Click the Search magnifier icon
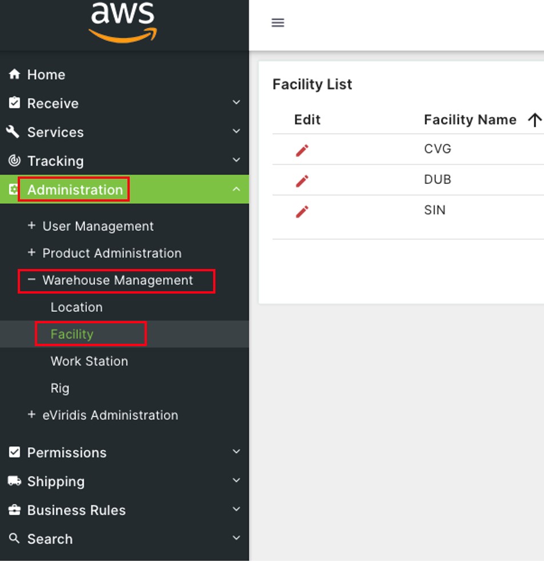 pyautogui.click(x=14, y=538)
